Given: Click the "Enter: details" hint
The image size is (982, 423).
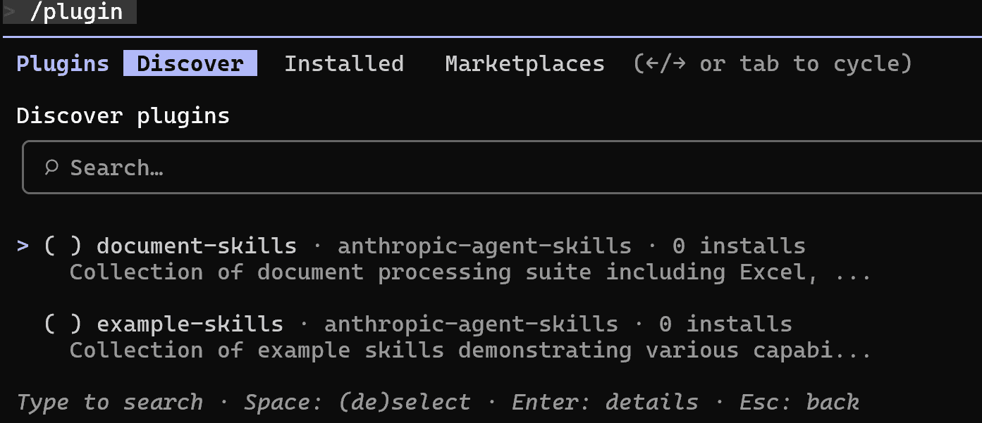Looking at the screenshot, I should click(605, 402).
